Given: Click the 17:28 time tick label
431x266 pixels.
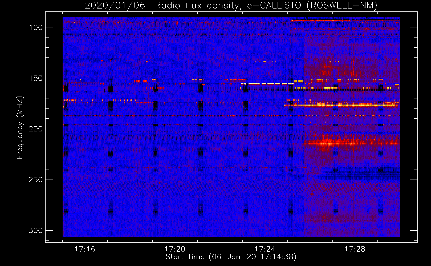Looking at the screenshot, I should tap(355, 249).
